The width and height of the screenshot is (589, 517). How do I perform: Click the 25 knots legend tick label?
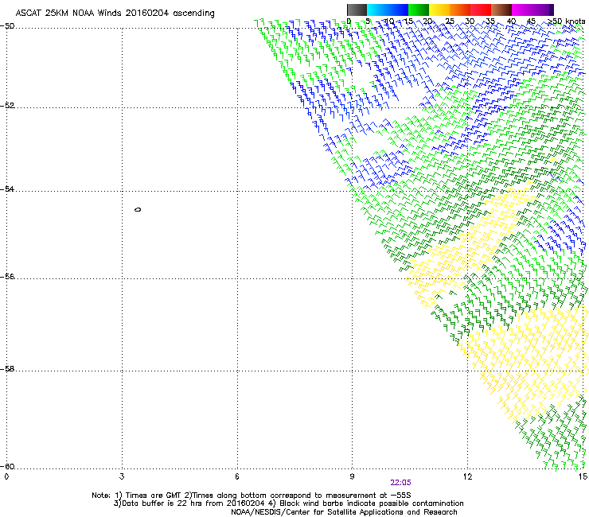pos(449,21)
